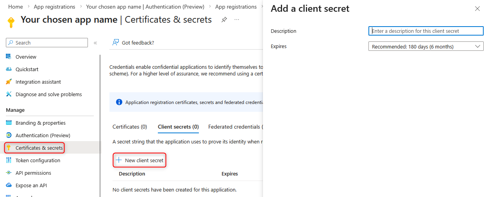Open the ellipsis more options menu
488x197 pixels.
click(x=237, y=20)
